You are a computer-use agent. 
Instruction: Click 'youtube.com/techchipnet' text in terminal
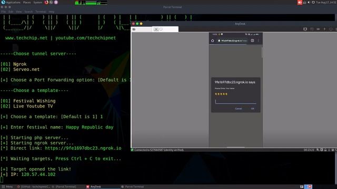(x=85, y=38)
